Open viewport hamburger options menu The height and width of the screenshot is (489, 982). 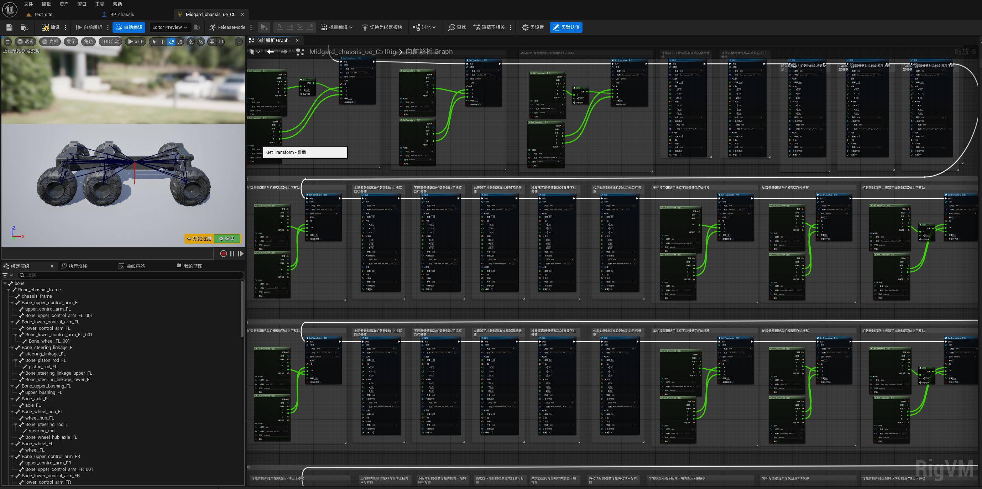point(7,42)
